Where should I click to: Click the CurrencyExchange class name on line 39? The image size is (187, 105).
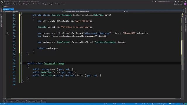(x=54, y=63)
